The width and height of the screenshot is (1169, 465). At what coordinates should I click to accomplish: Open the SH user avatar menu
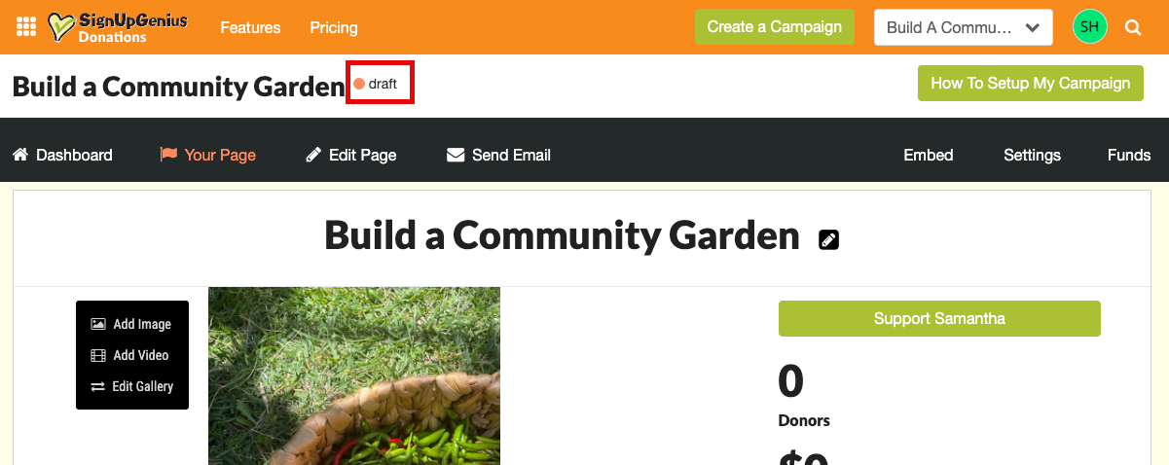1090,27
